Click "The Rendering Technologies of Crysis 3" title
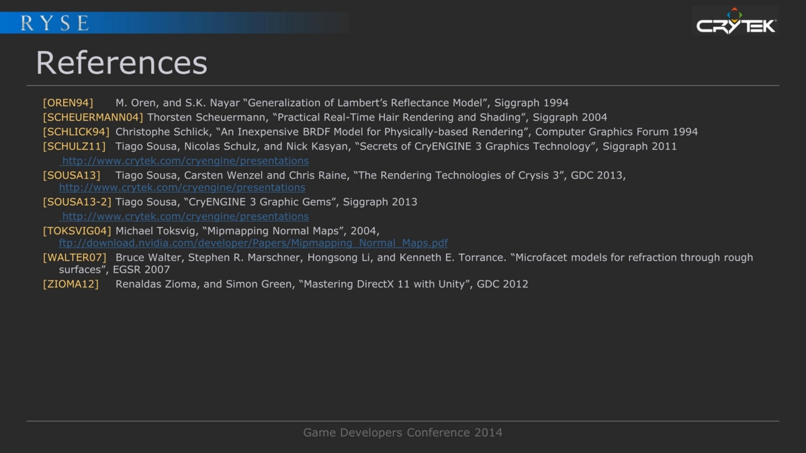 coord(459,175)
